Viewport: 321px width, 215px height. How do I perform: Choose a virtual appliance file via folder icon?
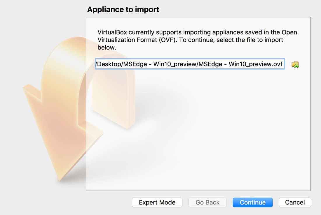click(x=295, y=64)
